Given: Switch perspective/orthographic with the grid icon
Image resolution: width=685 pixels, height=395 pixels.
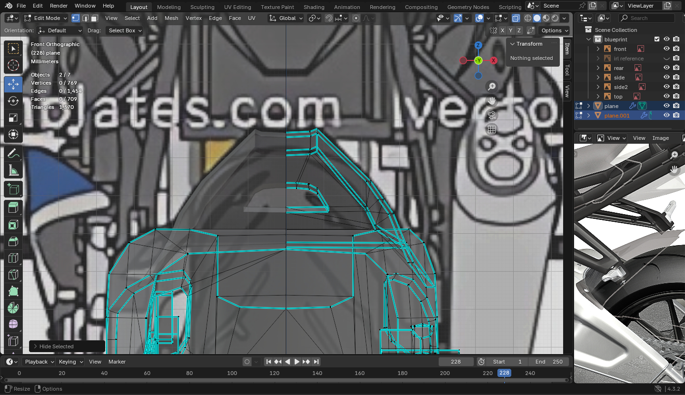Looking at the screenshot, I should [492, 129].
